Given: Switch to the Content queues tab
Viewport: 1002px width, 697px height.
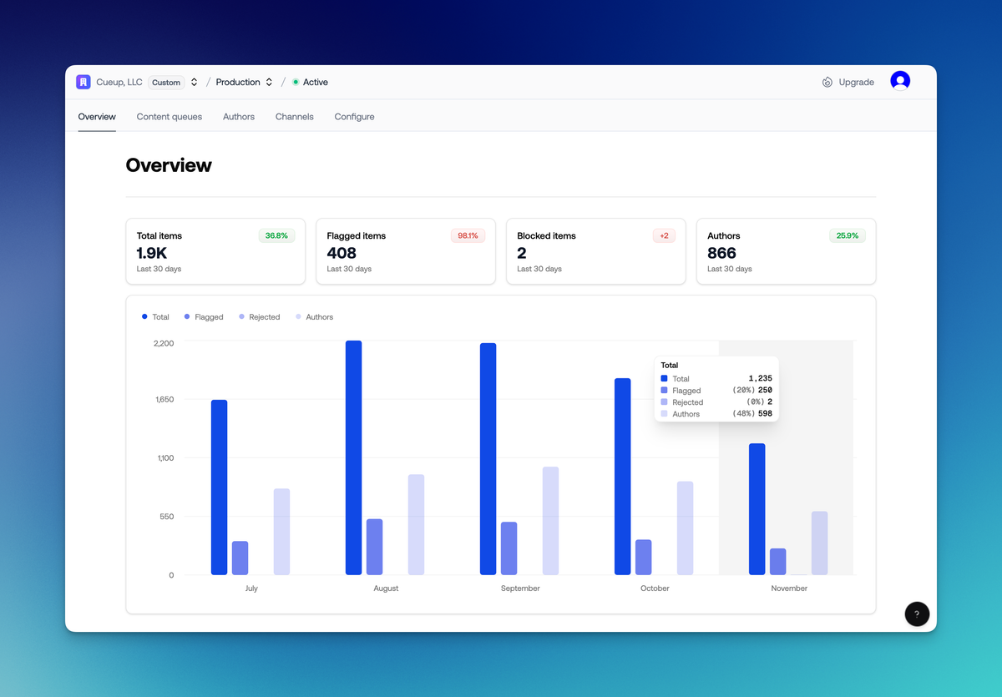Looking at the screenshot, I should pos(169,117).
